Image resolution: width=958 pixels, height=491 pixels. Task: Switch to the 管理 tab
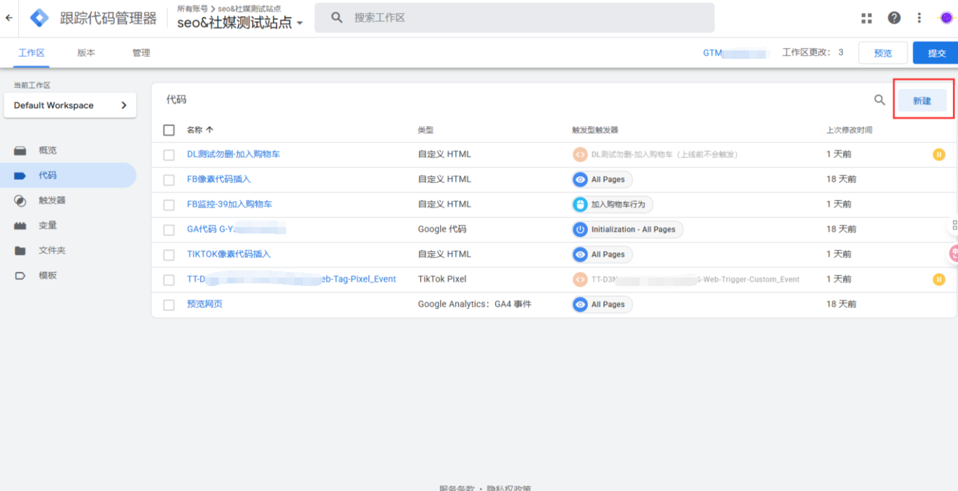(x=141, y=53)
